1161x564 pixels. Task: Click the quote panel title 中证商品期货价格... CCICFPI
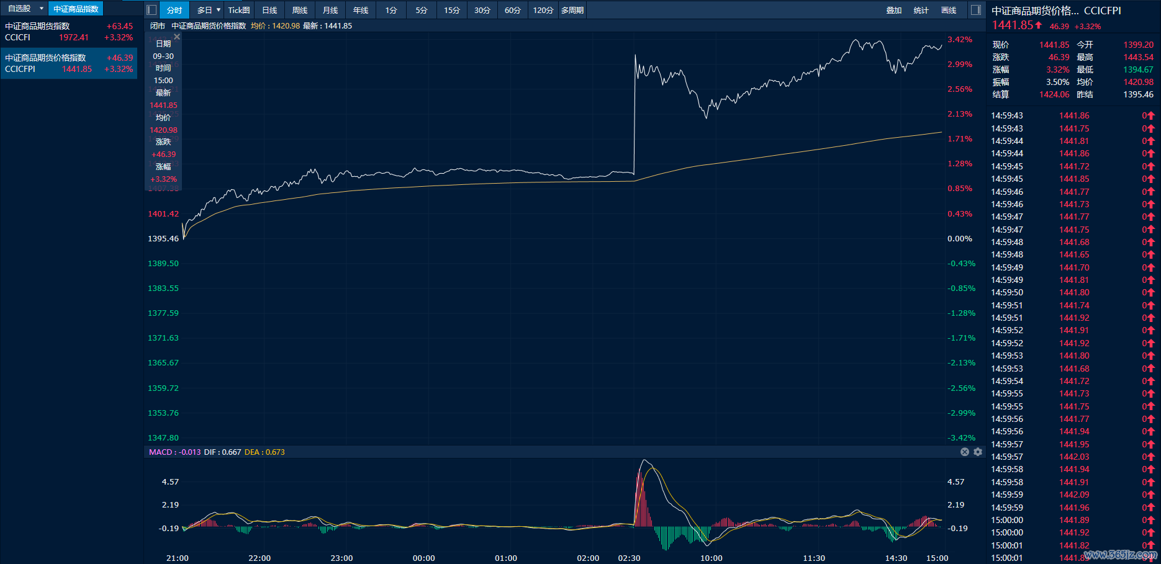click(x=1056, y=10)
